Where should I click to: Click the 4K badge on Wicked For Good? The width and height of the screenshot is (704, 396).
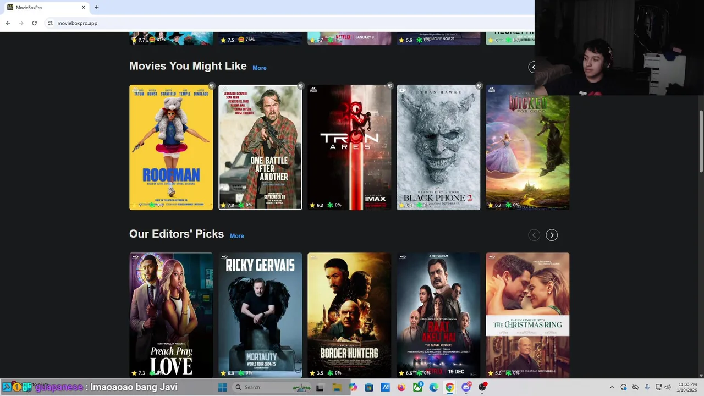(491, 90)
